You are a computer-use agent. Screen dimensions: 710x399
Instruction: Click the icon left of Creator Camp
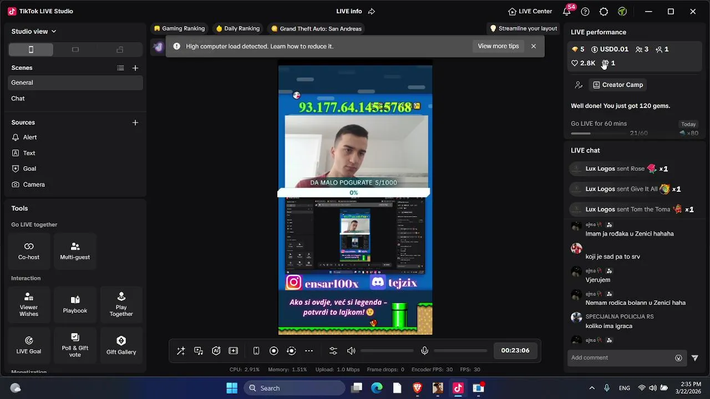pyautogui.click(x=579, y=85)
